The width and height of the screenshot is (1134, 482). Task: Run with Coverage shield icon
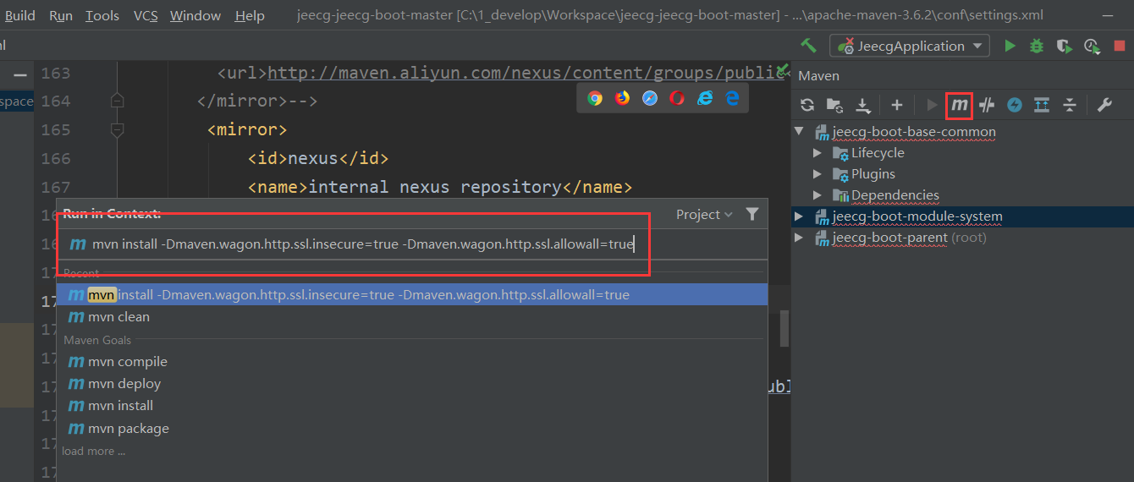coord(1065,47)
